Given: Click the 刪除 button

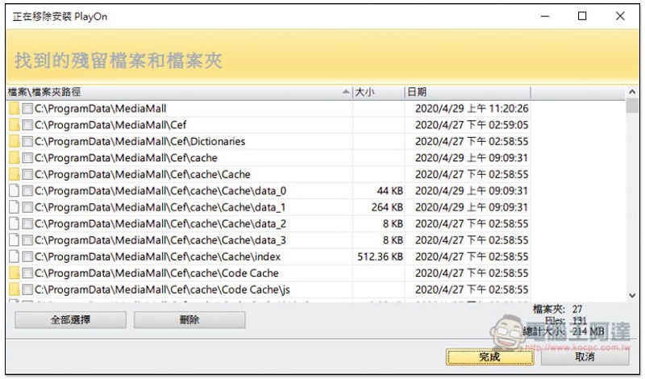Looking at the screenshot, I should (x=189, y=320).
